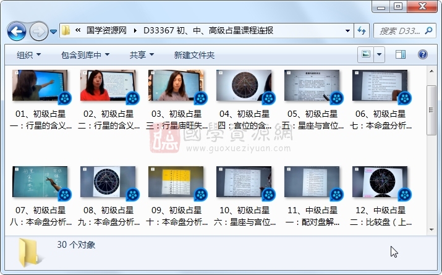Click file name 07、初级占星八：本命盘分析
Screen dimensions: 442x275
click(41, 216)
